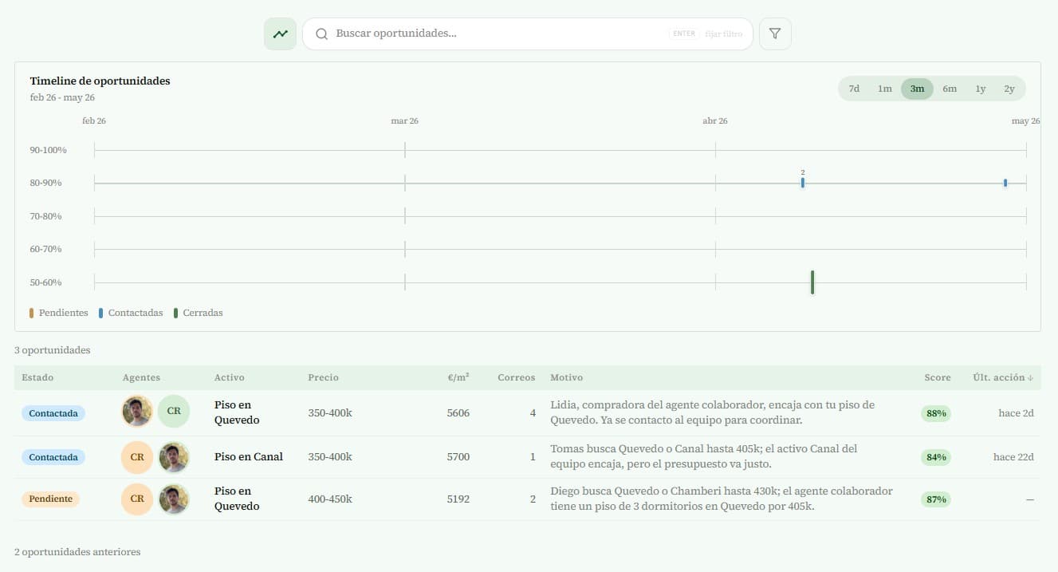This screenshot has height=572, width=1058.
Task: Click the 87% score badge
Action: click(936, 499)
